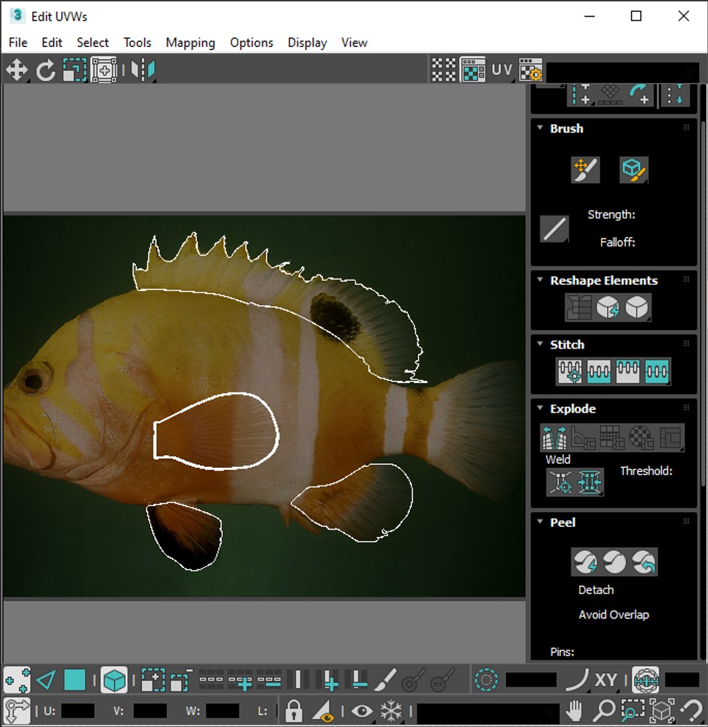708x727 pixels.
Task: Collapse the Reshape Elements rollout
Action: 540,279
